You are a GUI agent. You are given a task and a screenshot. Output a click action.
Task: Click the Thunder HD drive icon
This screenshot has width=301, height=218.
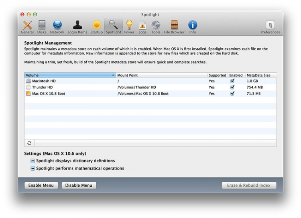pyautogui.click(x=28, y=87)
